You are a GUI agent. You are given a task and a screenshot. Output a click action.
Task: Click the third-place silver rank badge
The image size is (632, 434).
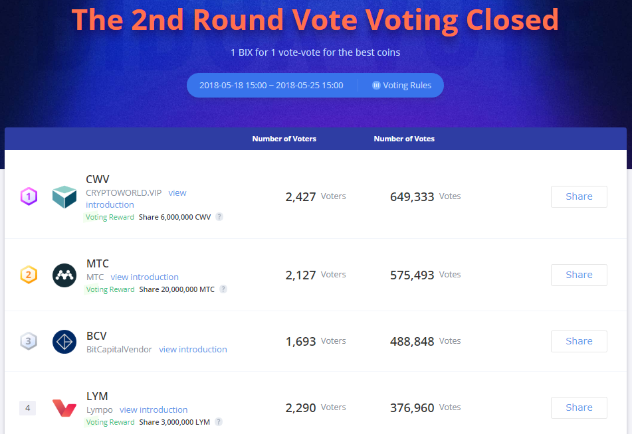click(x=29, y=341)
